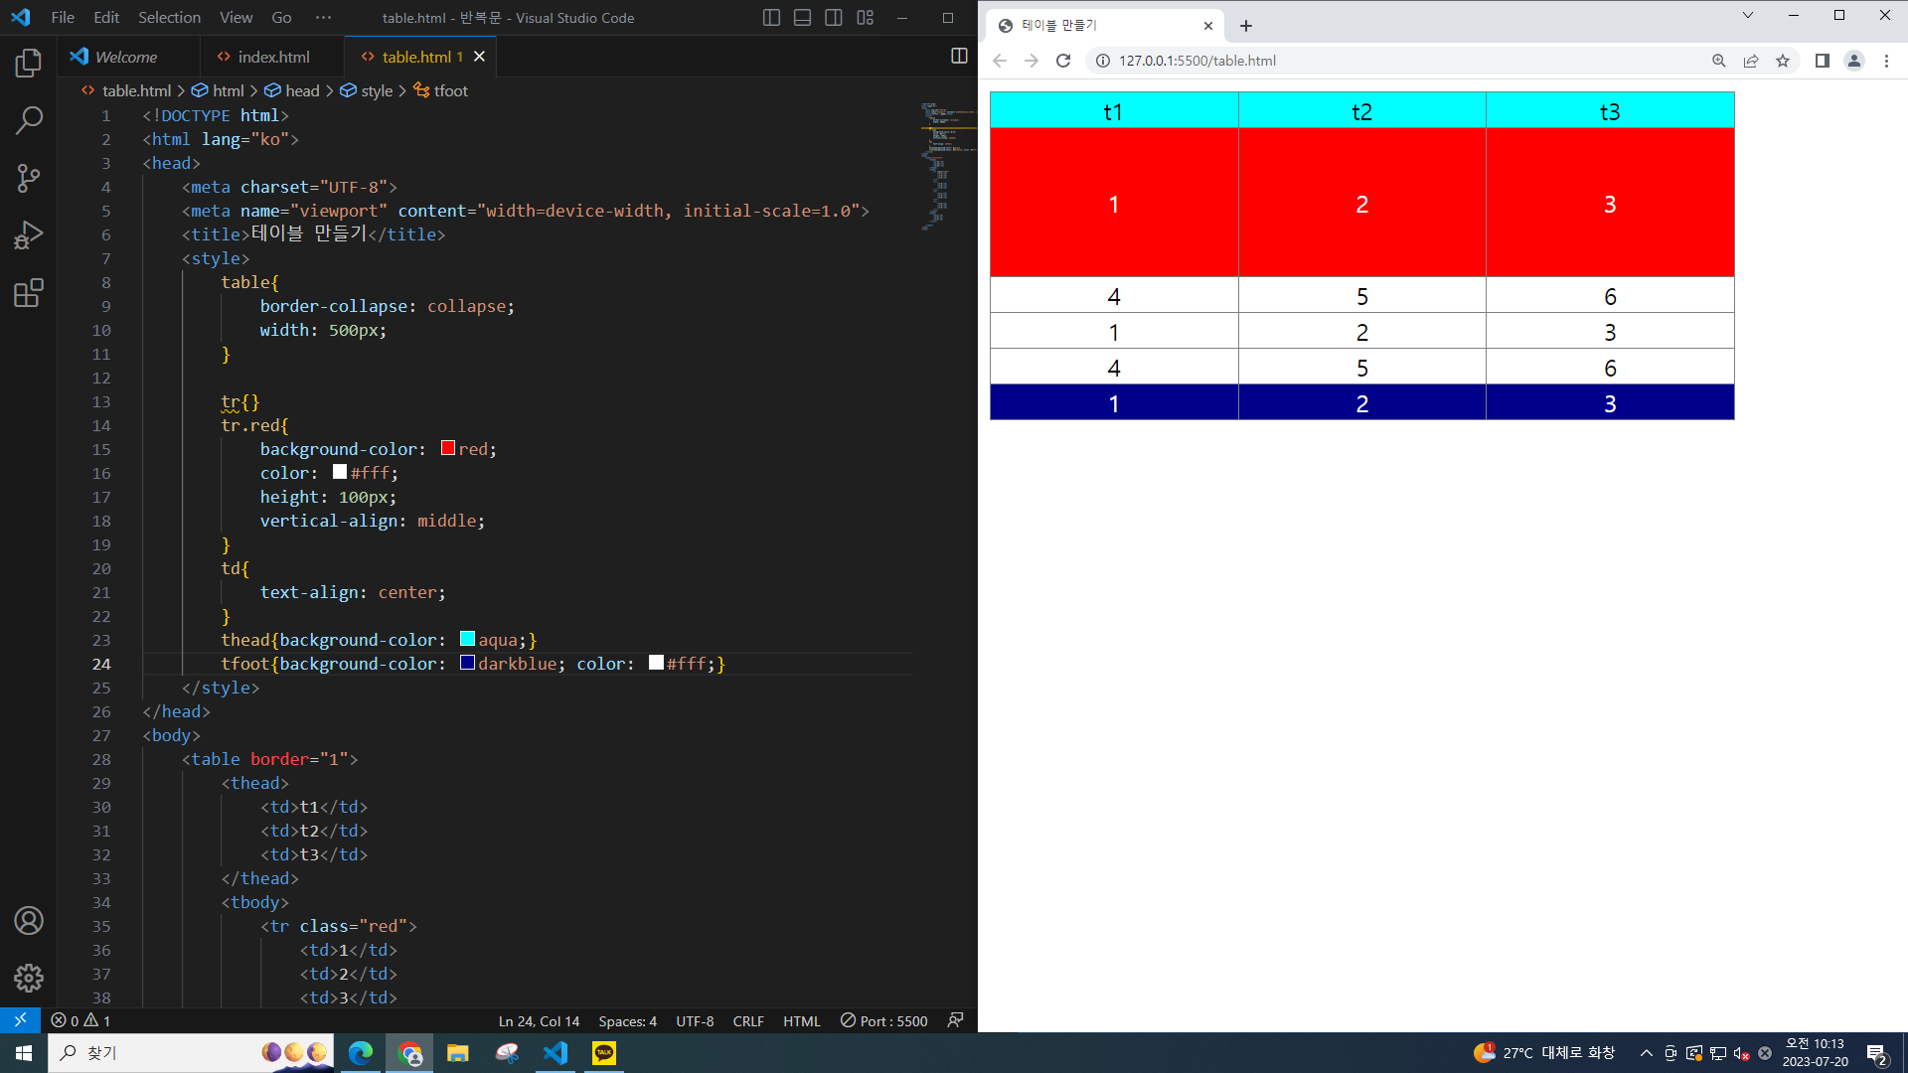Viewport: 1908px width, 1073px height.
Task: Open the Selection menu
Action: [169, 18]
